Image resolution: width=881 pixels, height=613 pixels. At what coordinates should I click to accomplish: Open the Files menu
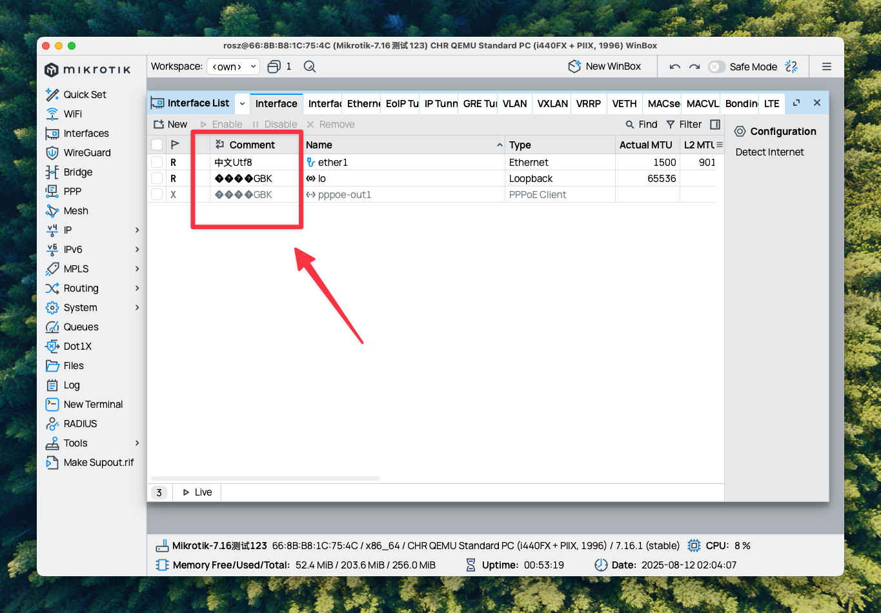click(65, 365)
